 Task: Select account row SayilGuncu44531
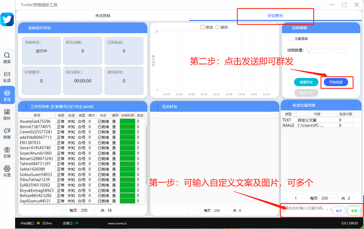point(82,201)
